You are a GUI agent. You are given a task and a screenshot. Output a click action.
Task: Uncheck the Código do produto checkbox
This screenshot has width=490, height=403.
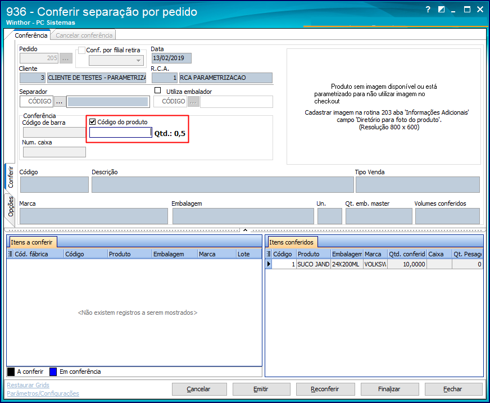(x=93, y=122)
